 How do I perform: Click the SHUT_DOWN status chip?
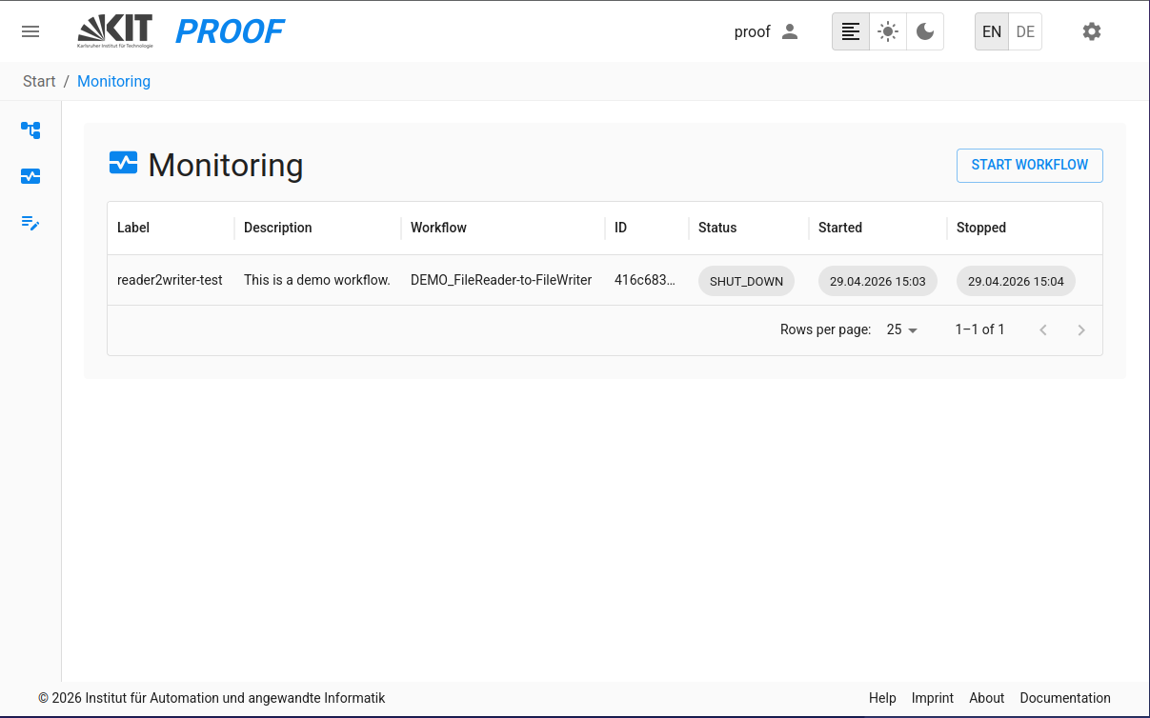coord(746,281)
